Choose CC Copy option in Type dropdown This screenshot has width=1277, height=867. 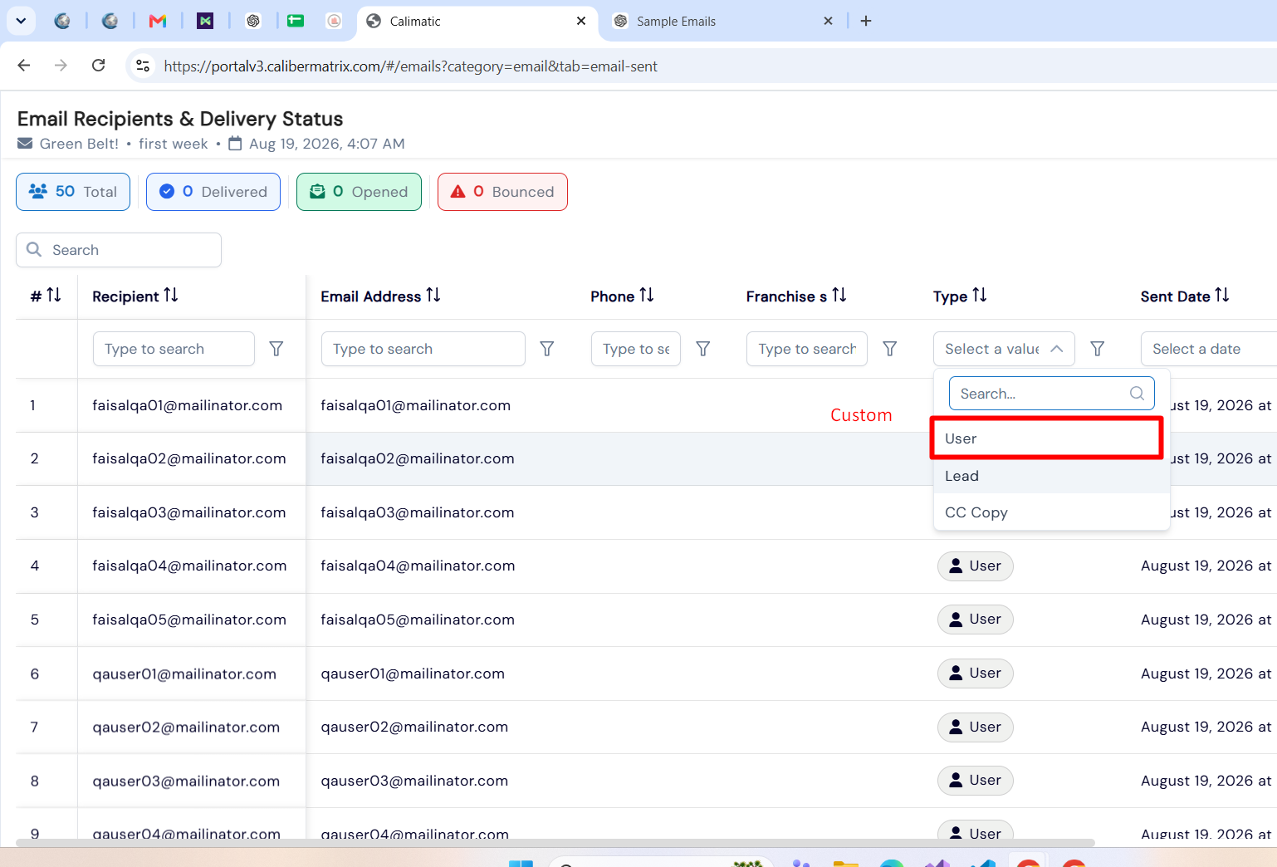click(x=1051, y=512)
